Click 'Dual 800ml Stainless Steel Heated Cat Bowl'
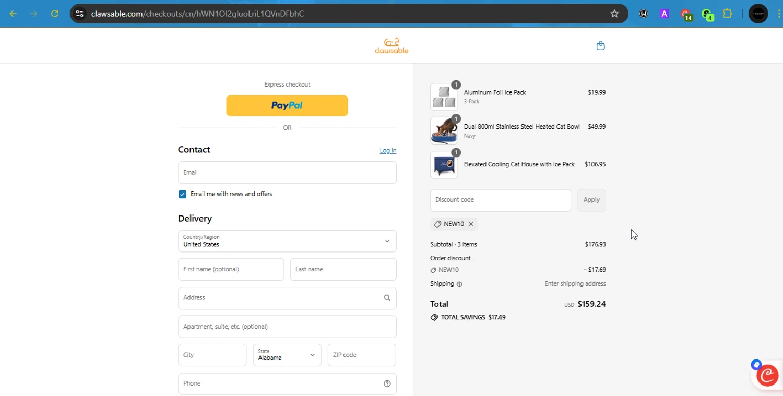783x396 pixels. (521, 127)
